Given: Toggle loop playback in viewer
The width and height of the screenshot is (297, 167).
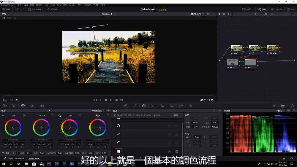Looking at the screenshot, I should tap(121, 100).
